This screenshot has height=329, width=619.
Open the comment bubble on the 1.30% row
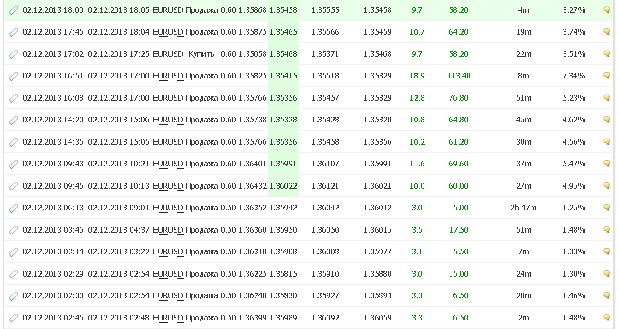(607, 273)
